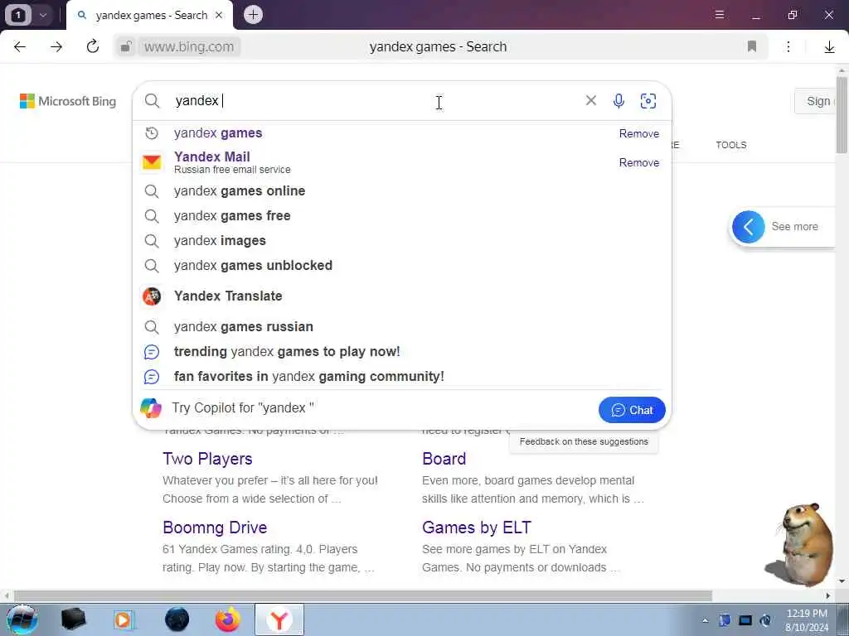Open Copilot Chat button
This screenshot has height=636, width=849.
click(632, 410)
